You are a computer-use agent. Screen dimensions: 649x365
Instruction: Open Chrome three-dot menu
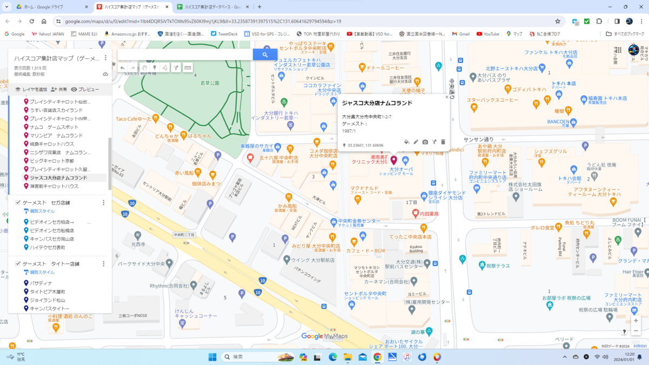642,21
